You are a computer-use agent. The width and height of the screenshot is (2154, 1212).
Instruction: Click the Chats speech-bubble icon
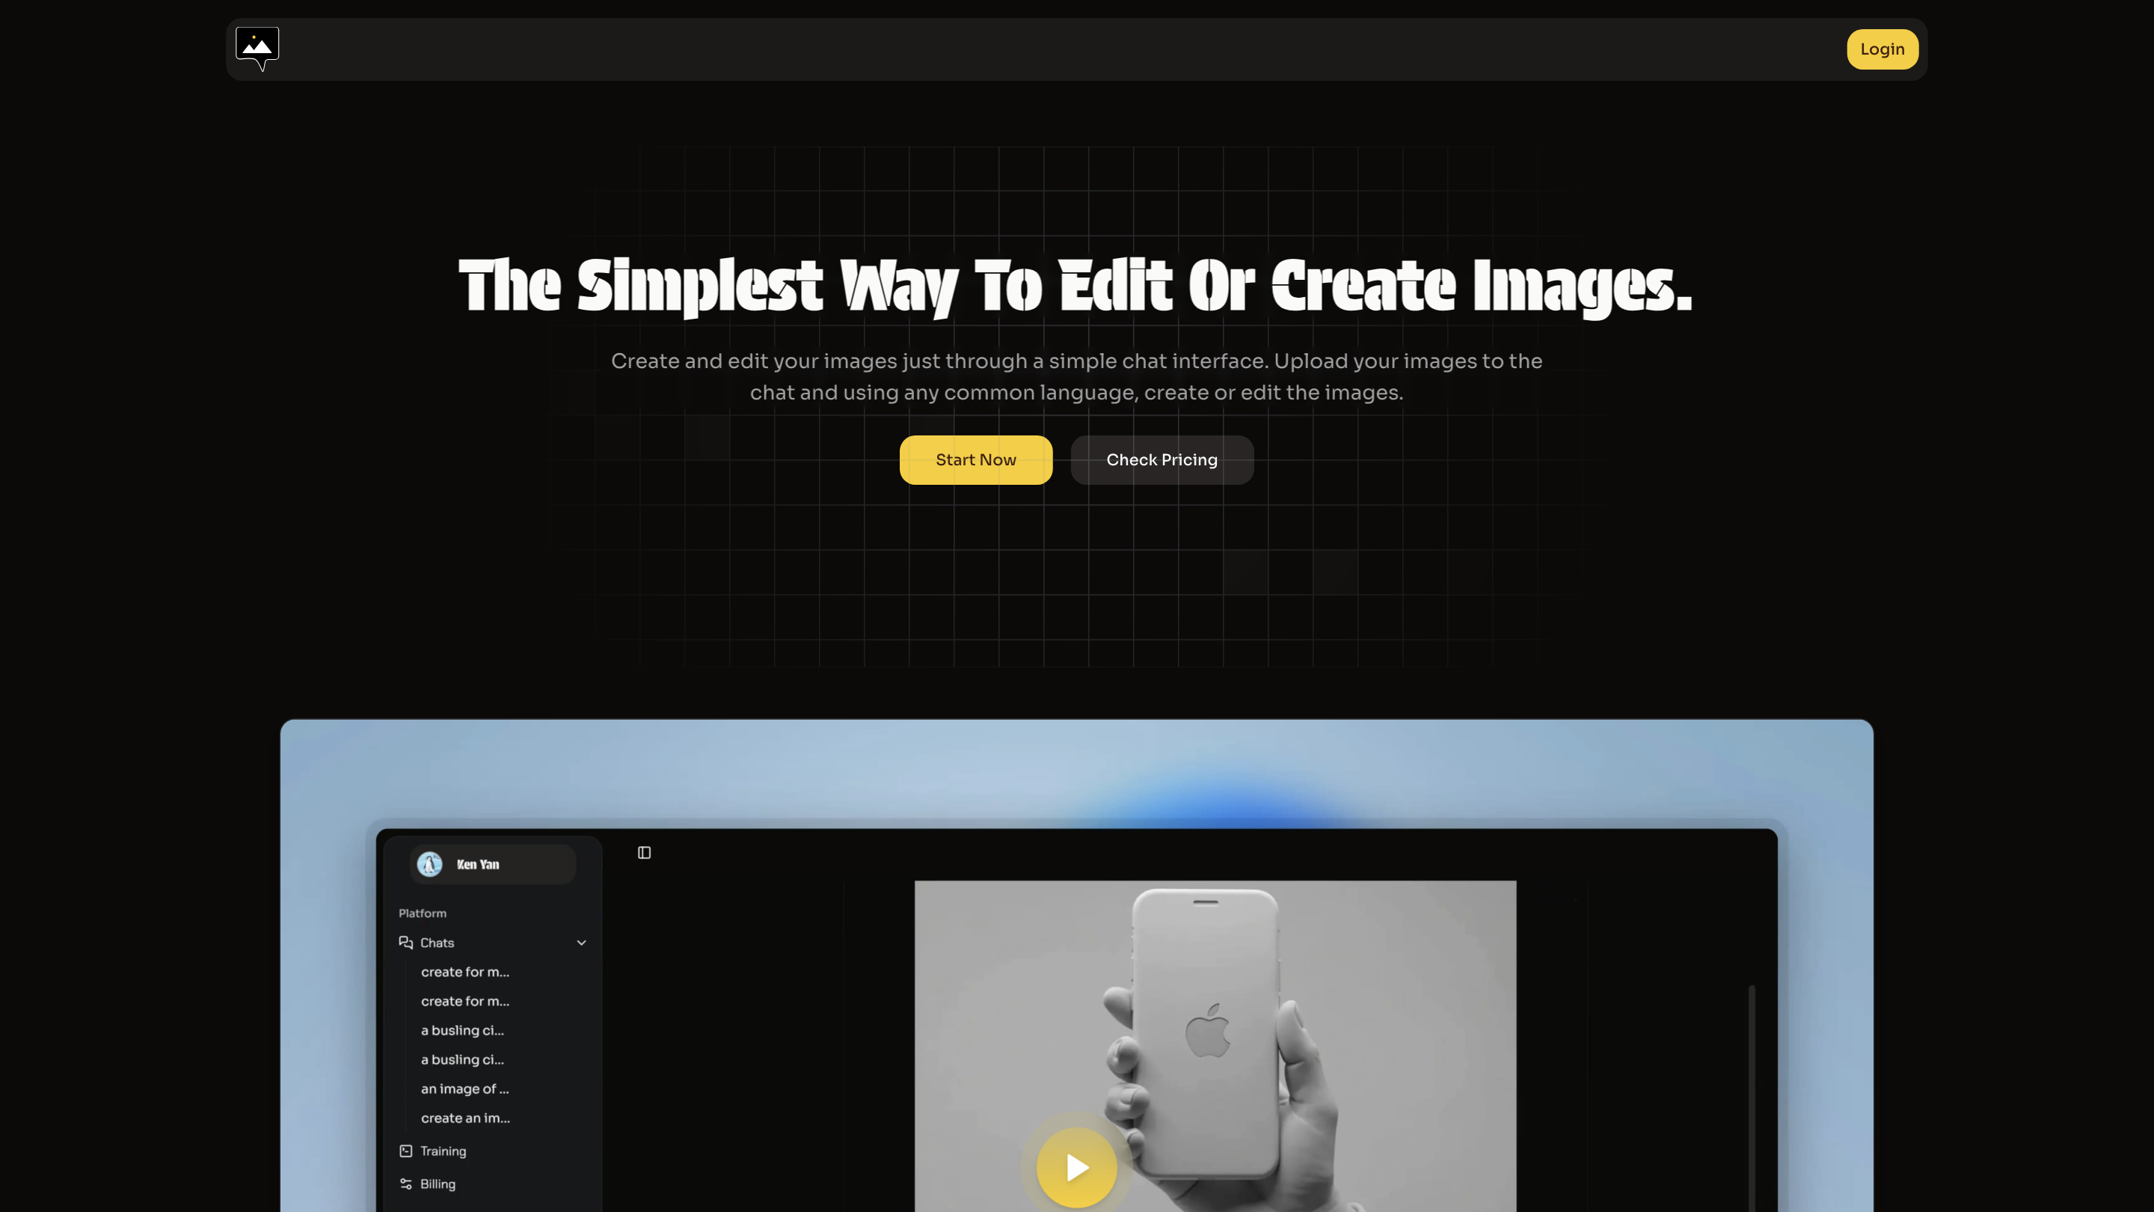pos(406,943)
